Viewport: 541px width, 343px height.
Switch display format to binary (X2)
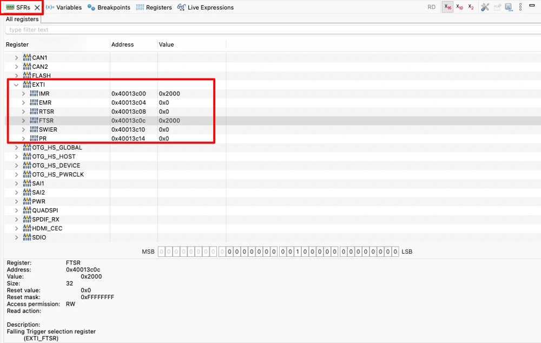click(471, 7)
